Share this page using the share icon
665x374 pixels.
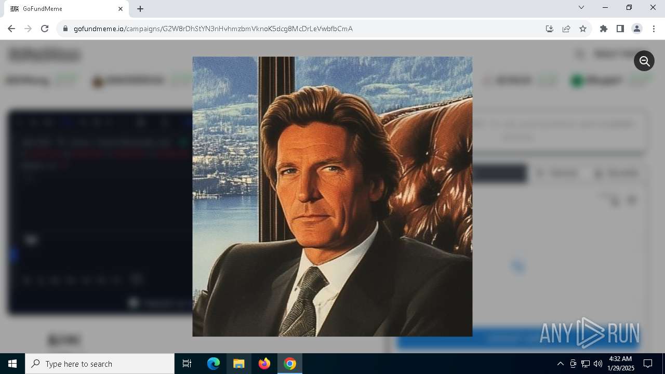click(566, 29)
